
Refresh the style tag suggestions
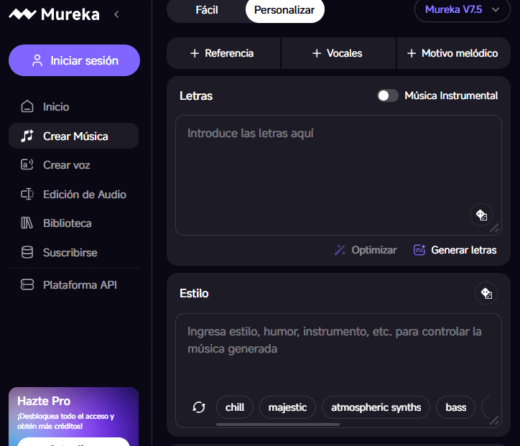(x=199, y=407)
